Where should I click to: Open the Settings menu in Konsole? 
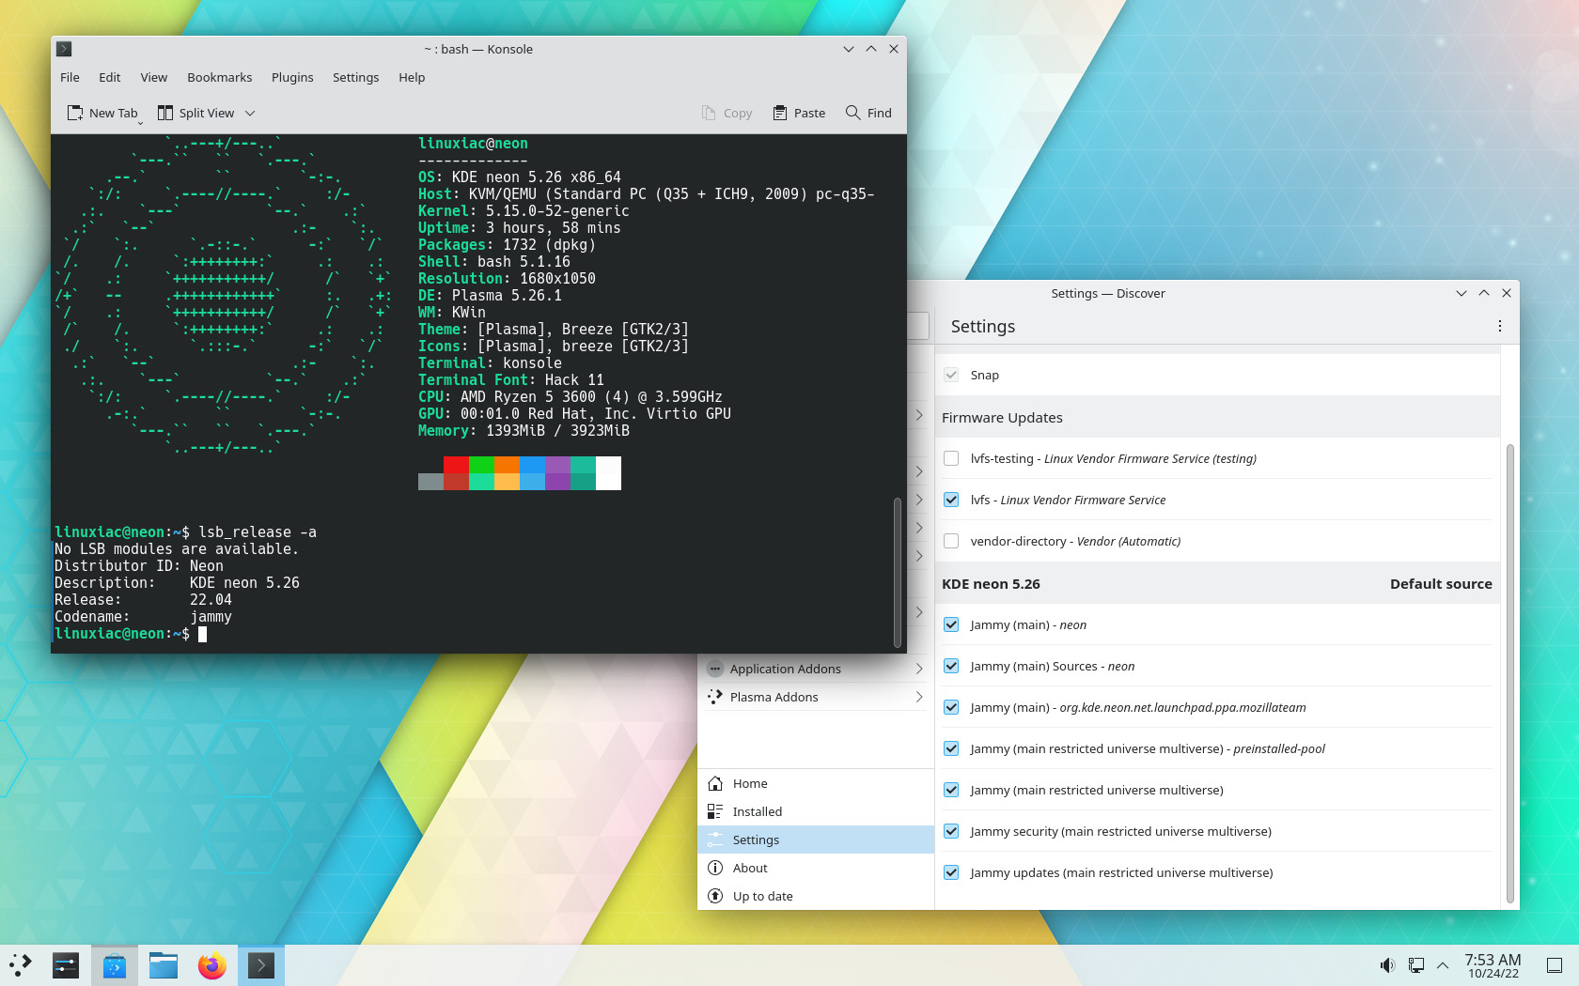coord(356,77)
